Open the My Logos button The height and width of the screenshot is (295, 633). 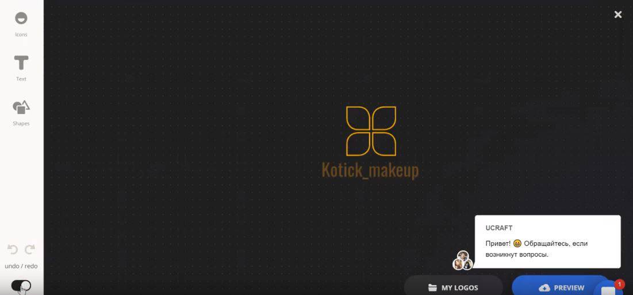tap(453, 287)
